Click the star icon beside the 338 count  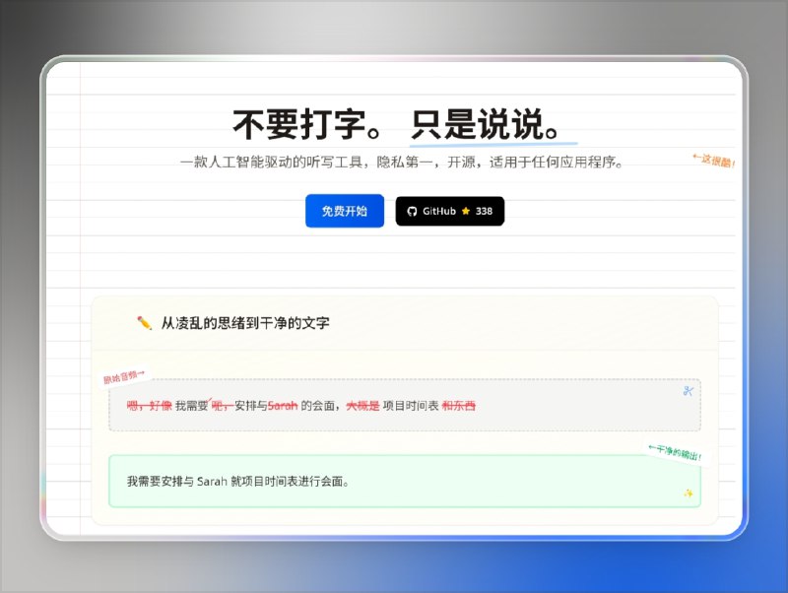465,212
